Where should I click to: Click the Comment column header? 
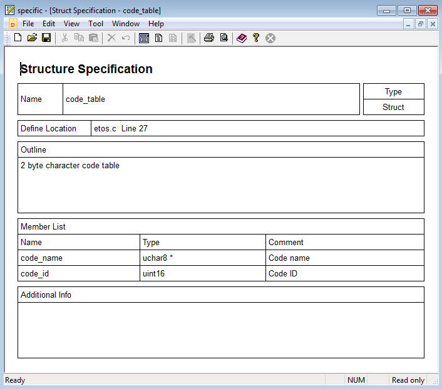345,242
